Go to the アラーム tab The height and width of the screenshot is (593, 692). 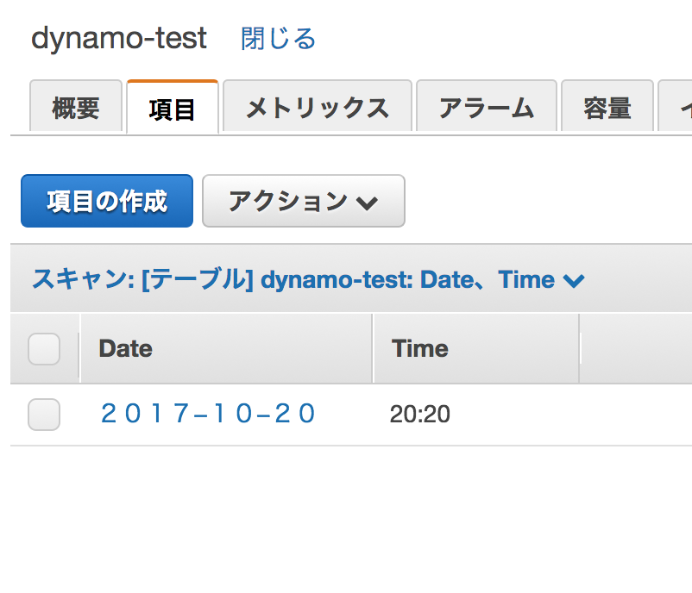click(487, 106)
